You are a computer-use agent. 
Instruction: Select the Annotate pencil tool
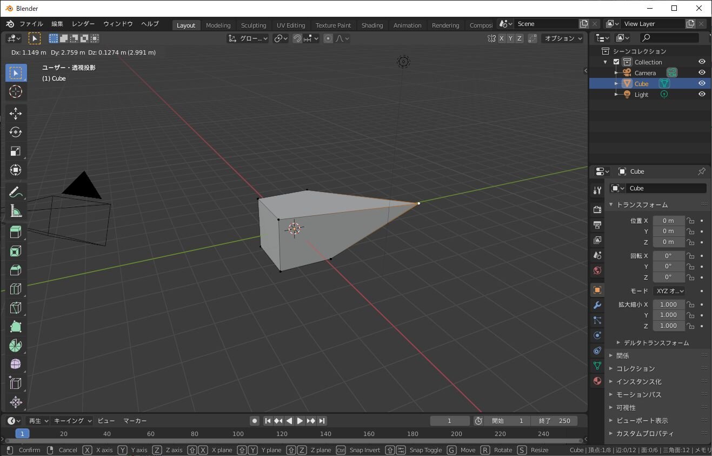pyautogui.click(x=16, y=192)
